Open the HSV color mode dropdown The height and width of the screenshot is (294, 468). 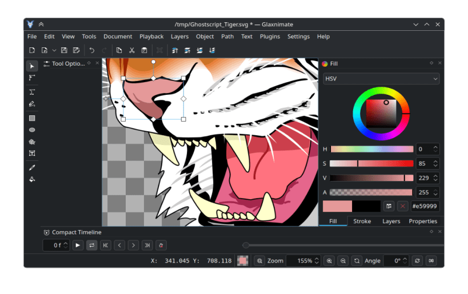pyautogui.click(x=381, y=79)
